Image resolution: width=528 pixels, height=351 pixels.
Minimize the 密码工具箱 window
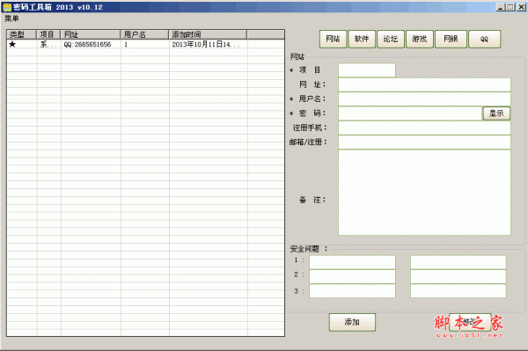(501, 7)
